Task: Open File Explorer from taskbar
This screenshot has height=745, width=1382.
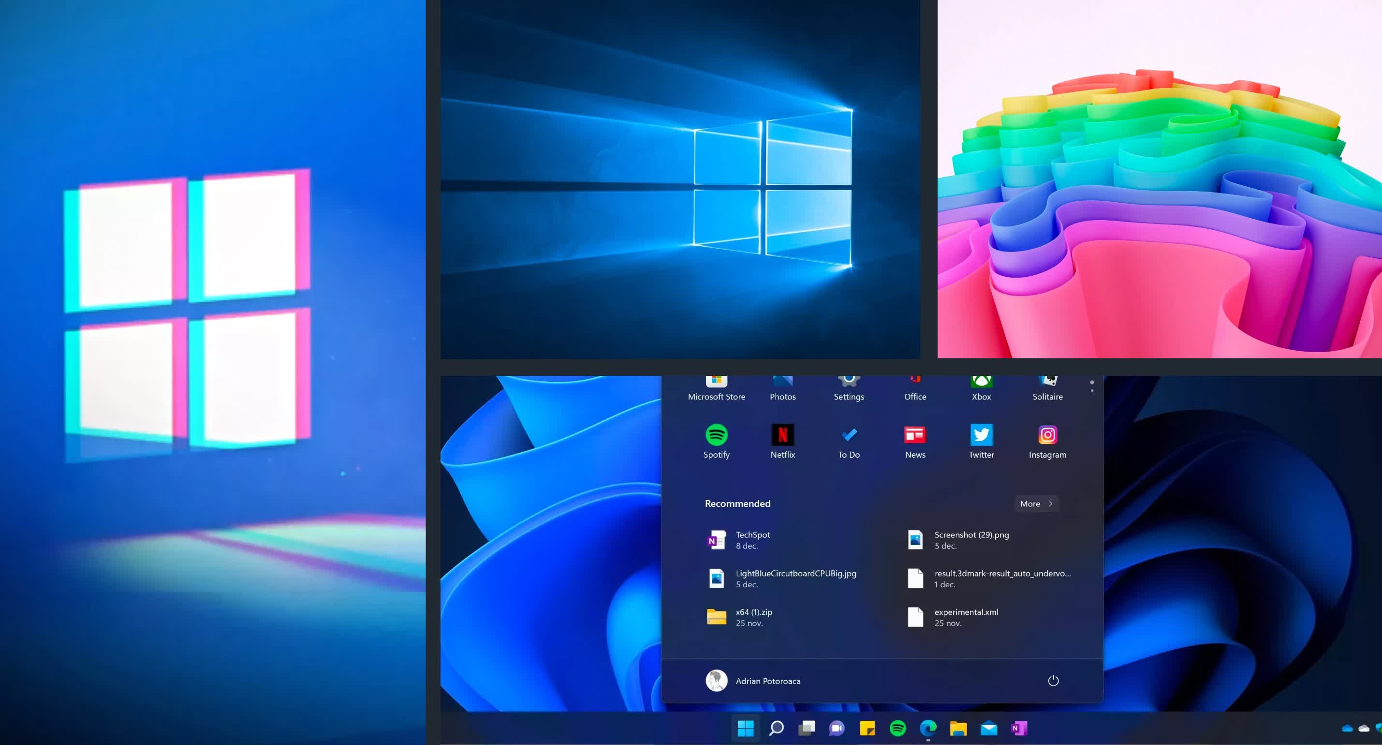Action: click(x=958, y=729)
